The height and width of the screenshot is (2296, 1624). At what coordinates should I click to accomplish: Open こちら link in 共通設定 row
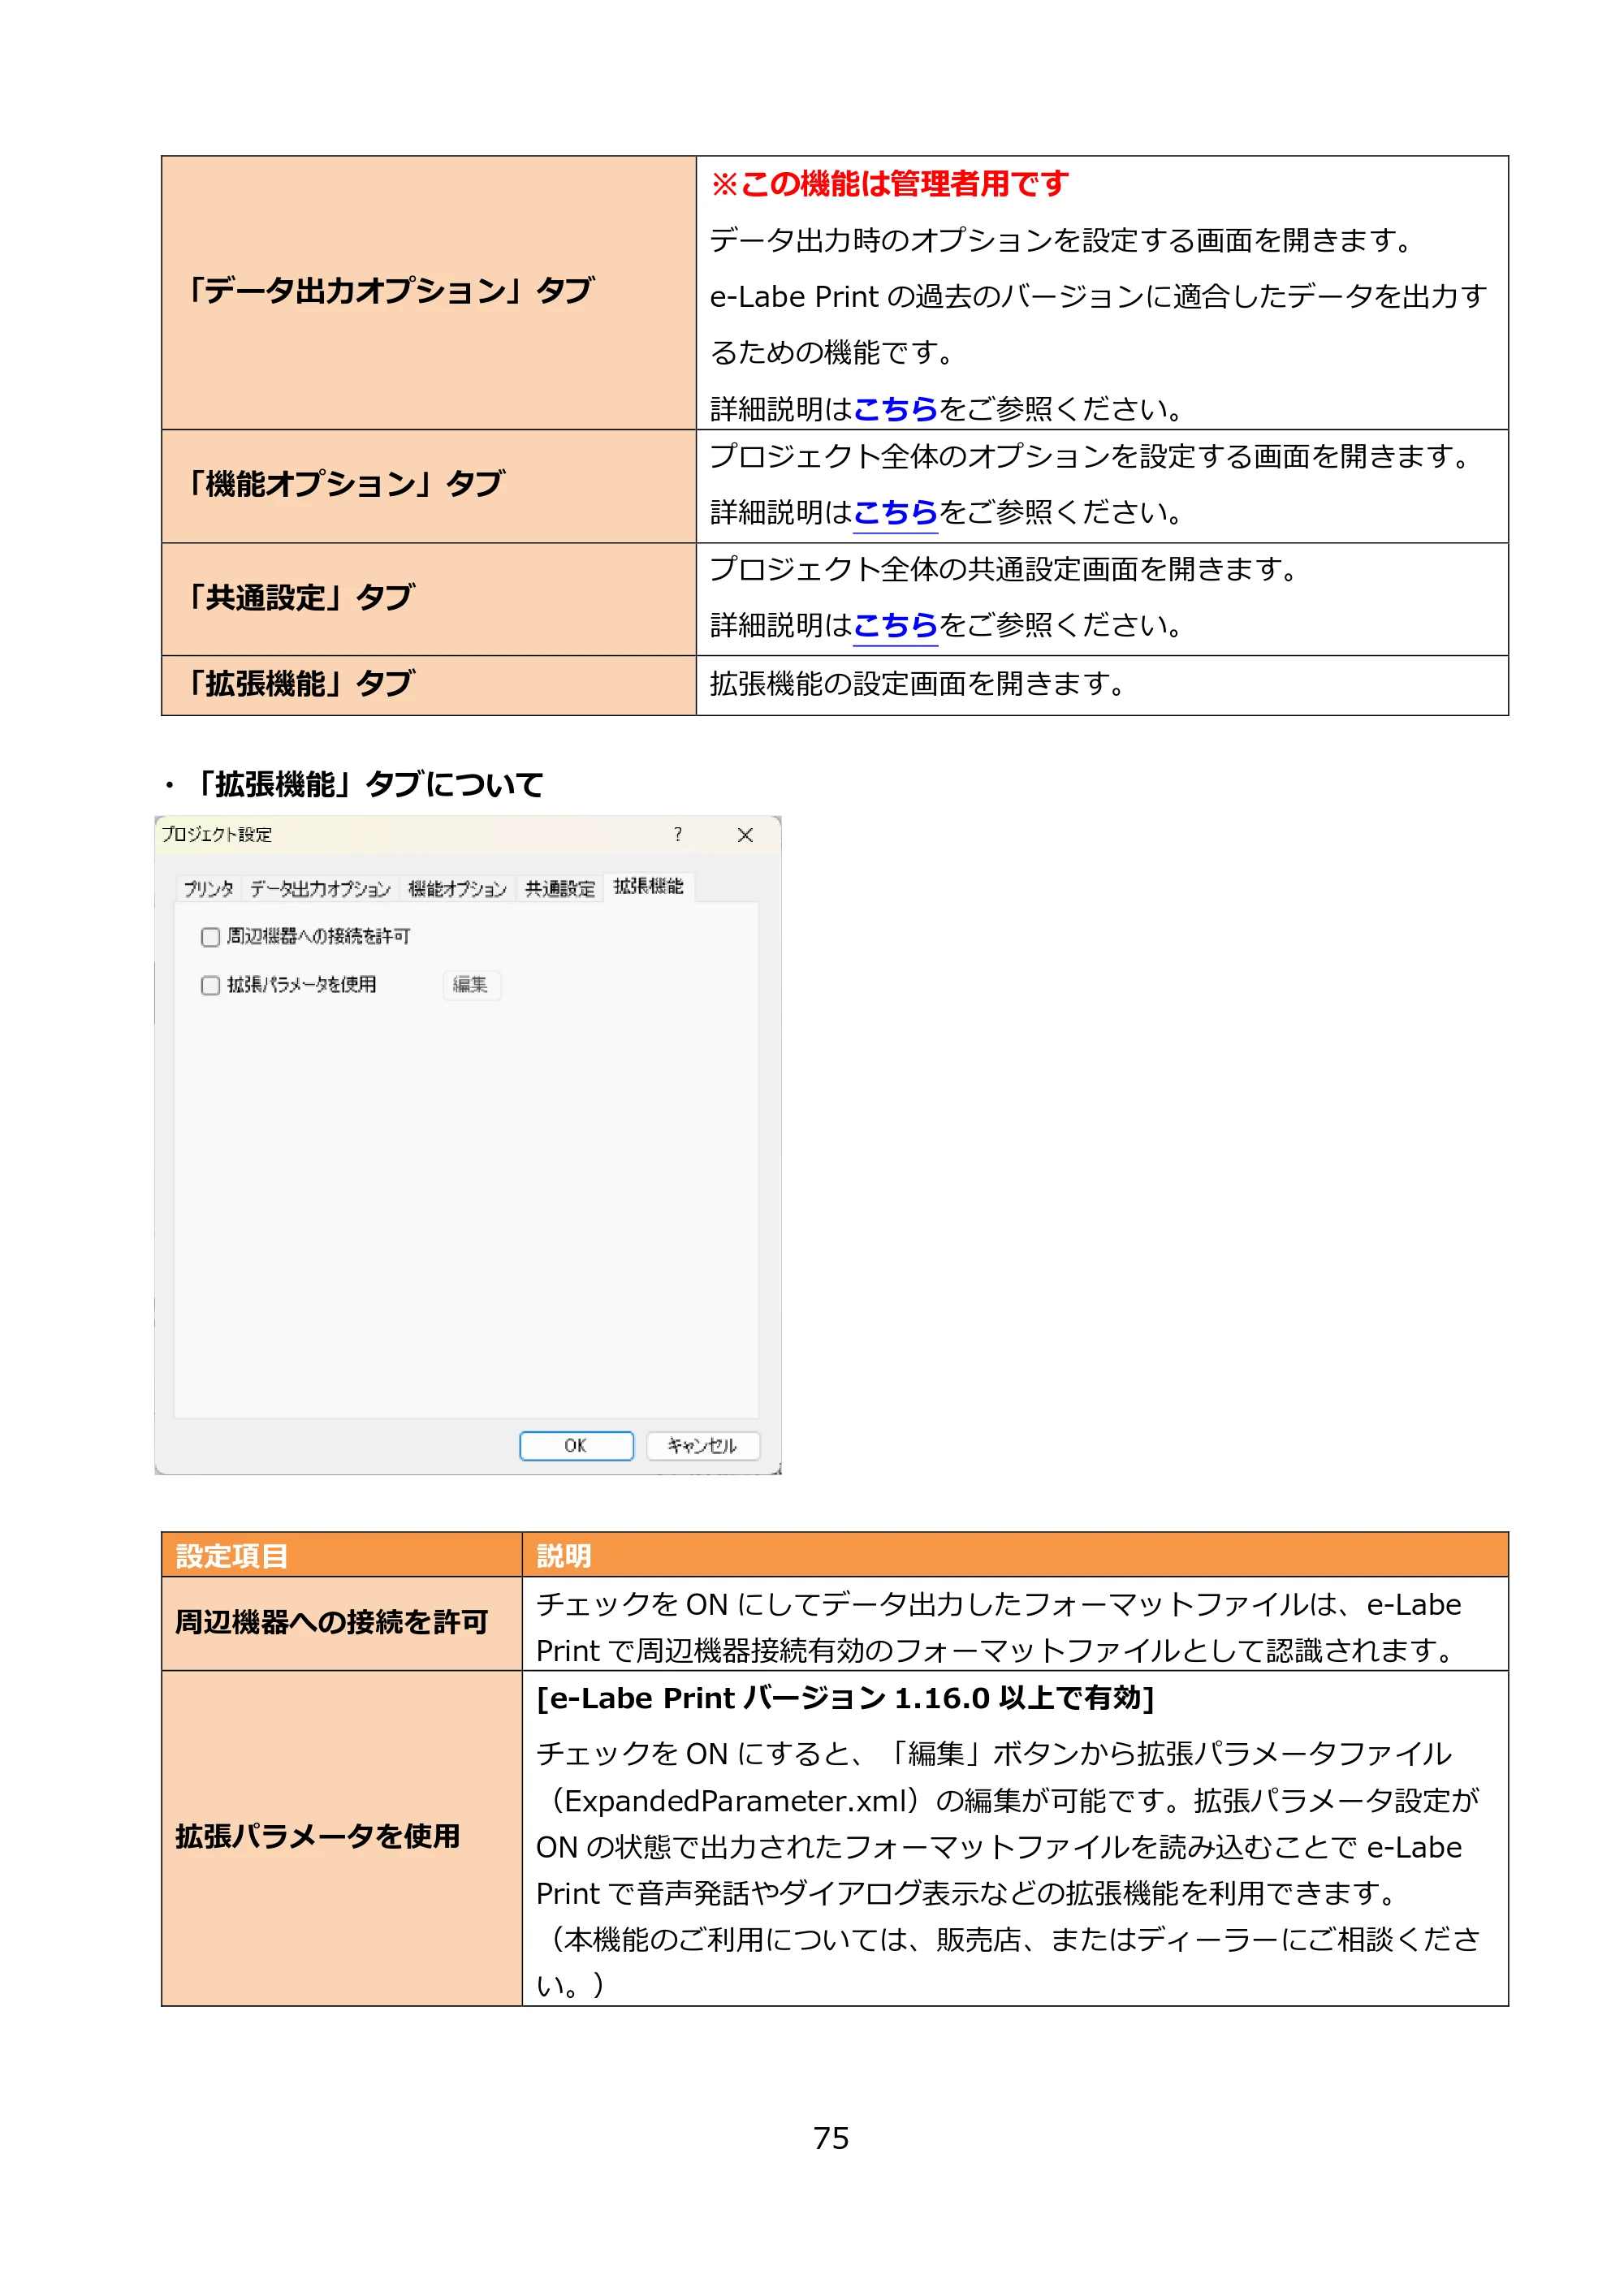pyautogui.click(x=895, y=626)
